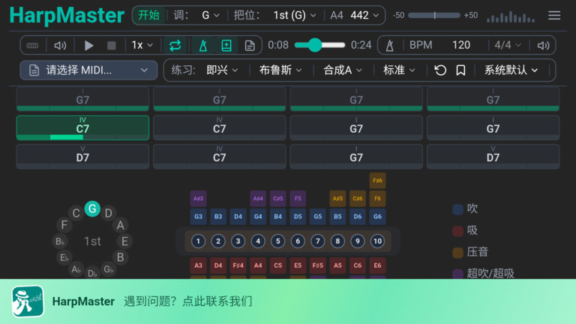Click the BPM 120 value field
Viewport: 576px width, 324px height.
pos(461,46)
